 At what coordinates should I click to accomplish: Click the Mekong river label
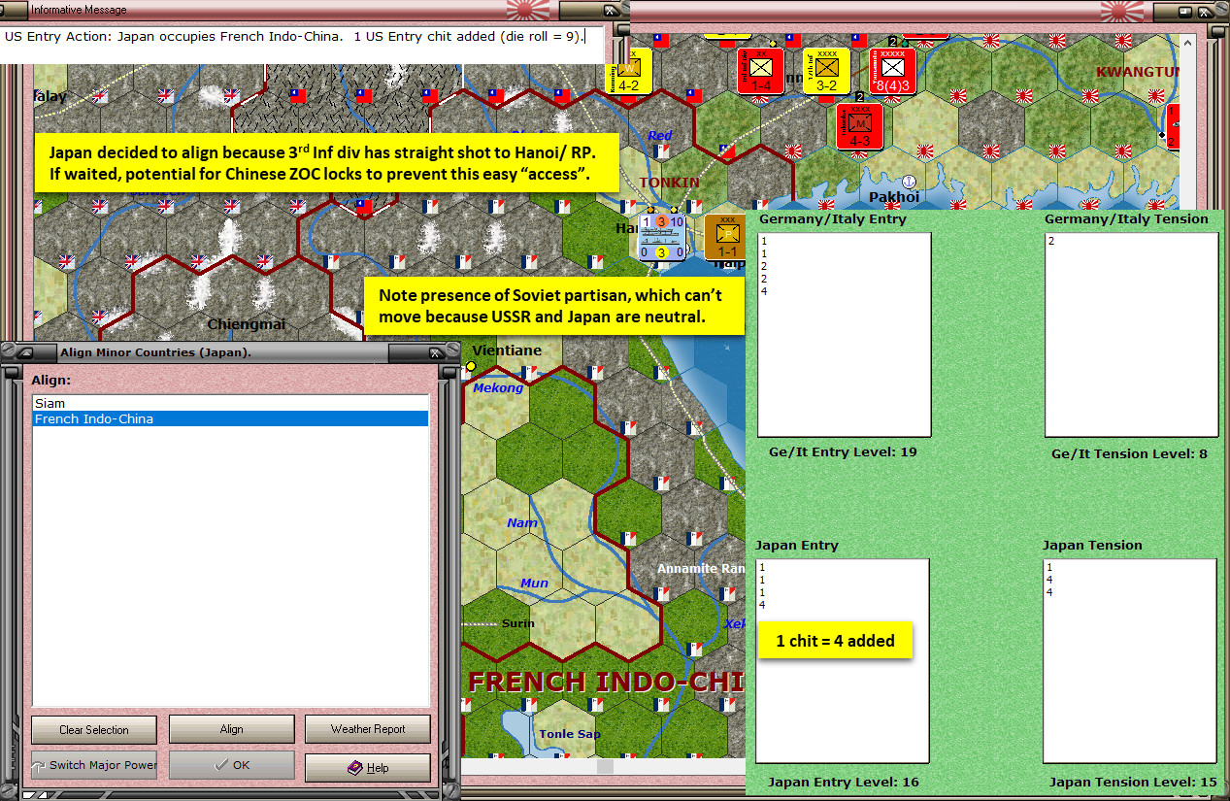[x=498, y=388]
